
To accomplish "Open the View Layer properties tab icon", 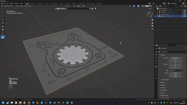I will tap(156, 58).
